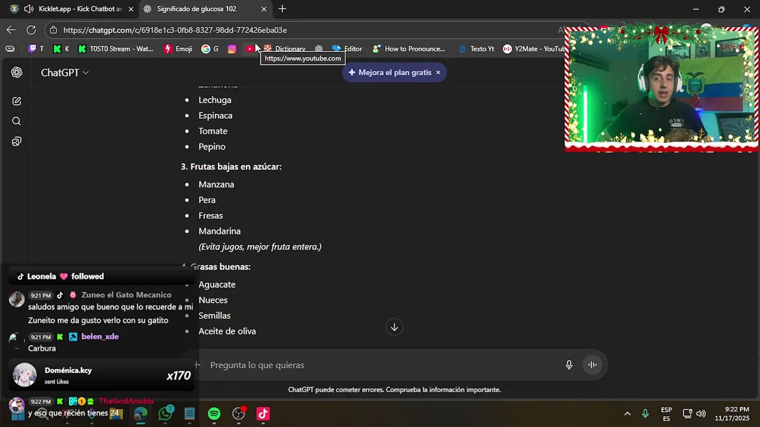View site info via the lock icon
Viewport: 760px width, 427px height.
click(x=53, y=30)
